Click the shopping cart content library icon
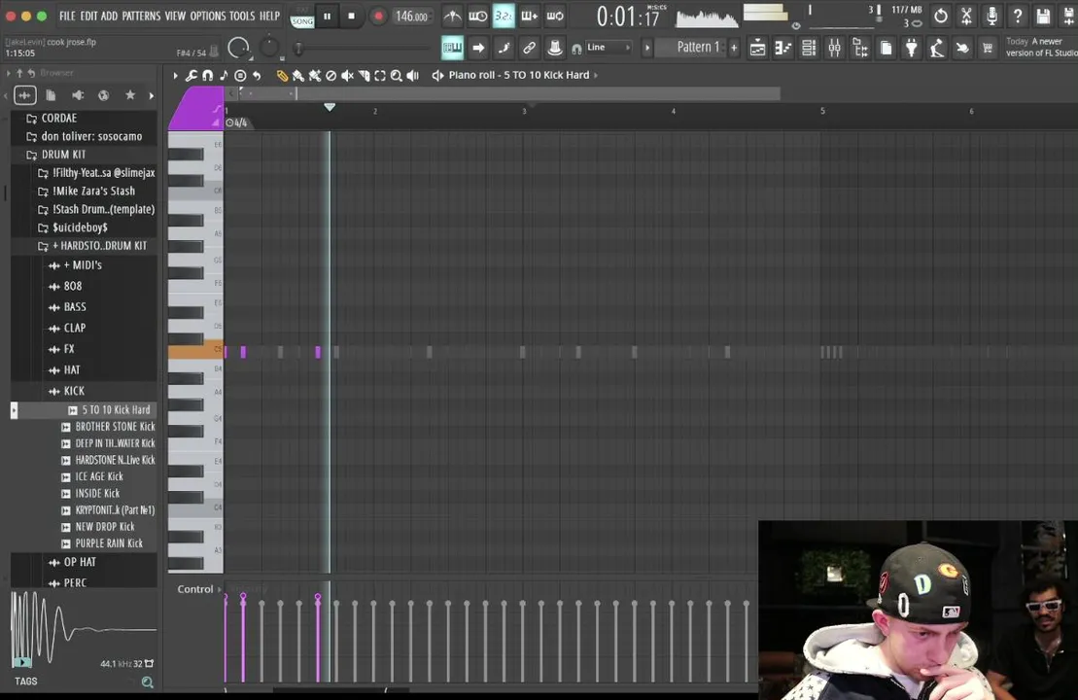The image size is (1078, 700). 988,48
